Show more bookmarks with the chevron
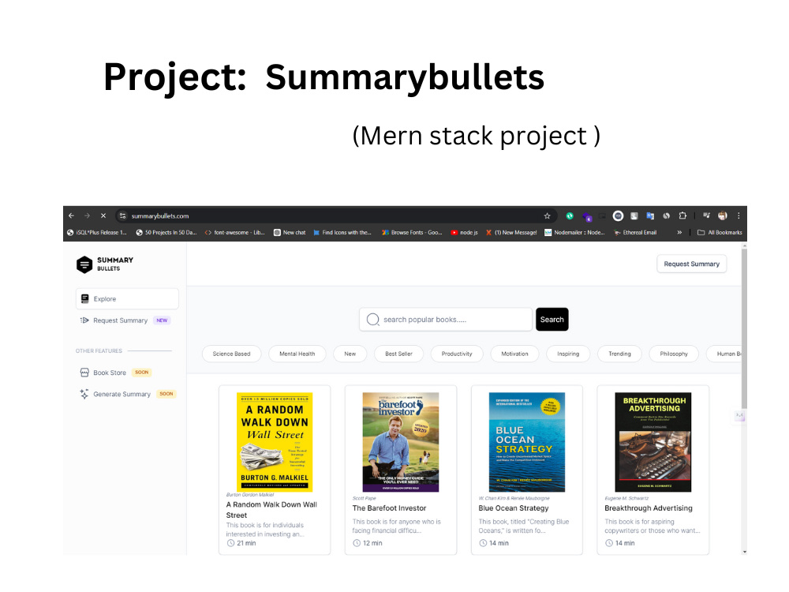 coord(679,232)
